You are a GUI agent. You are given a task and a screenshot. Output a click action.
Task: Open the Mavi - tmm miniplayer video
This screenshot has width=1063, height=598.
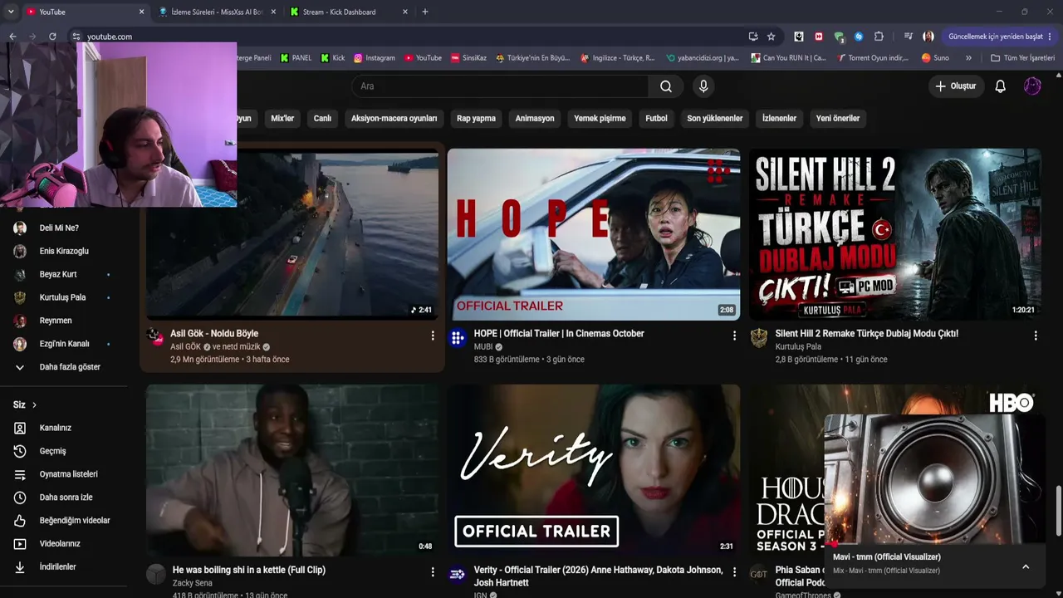tap(935, 479)
